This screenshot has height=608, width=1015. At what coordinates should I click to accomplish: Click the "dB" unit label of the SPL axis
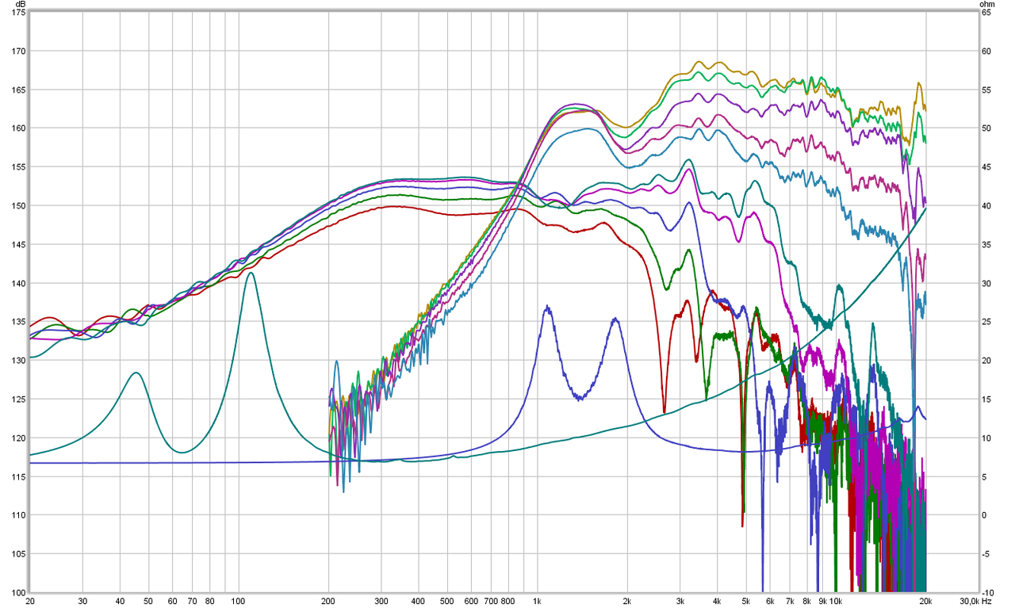click(20, 5)
